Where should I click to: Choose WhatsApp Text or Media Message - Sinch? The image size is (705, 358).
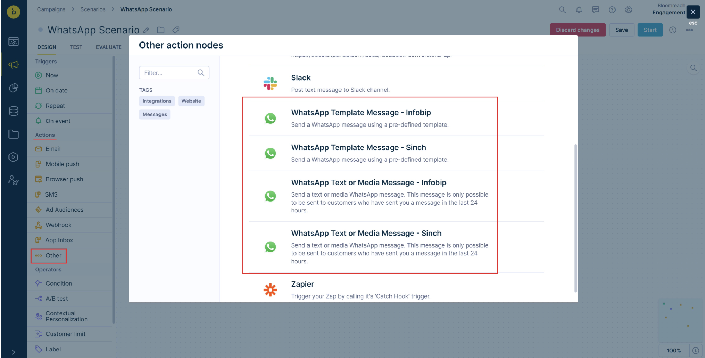pos(397,247)
